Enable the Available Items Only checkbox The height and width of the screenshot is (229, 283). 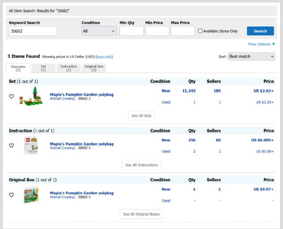(200, 31)
